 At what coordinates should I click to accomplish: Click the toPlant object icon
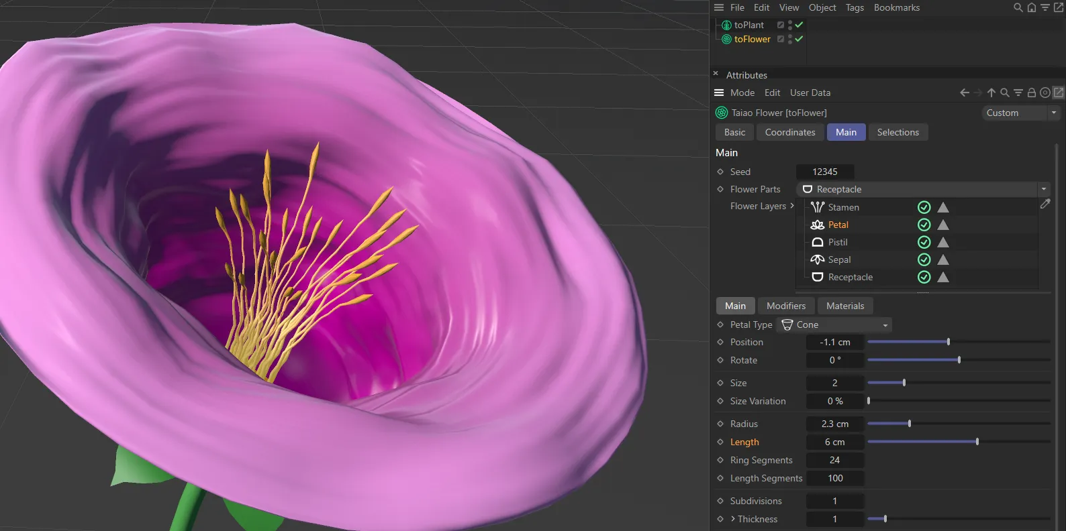pos(726,25)
